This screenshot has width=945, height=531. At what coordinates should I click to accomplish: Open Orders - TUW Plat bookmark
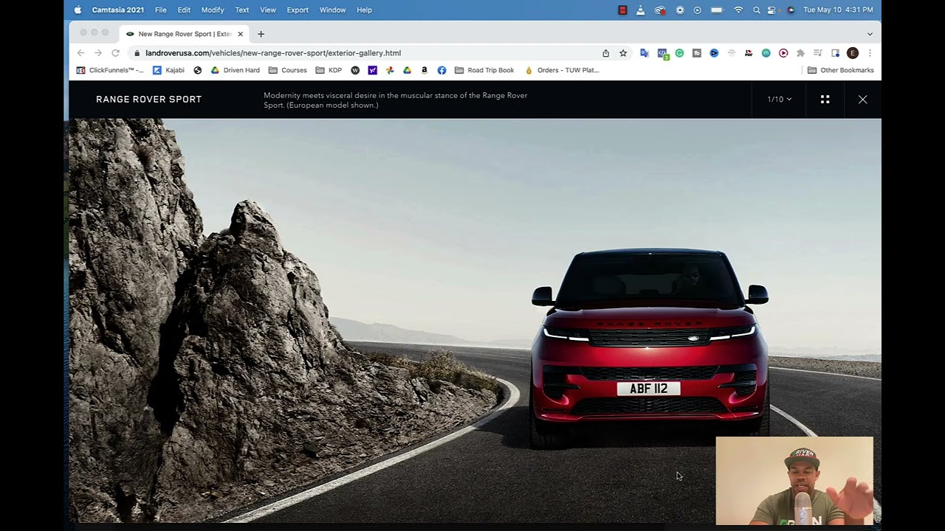click(x=562, y=70)
